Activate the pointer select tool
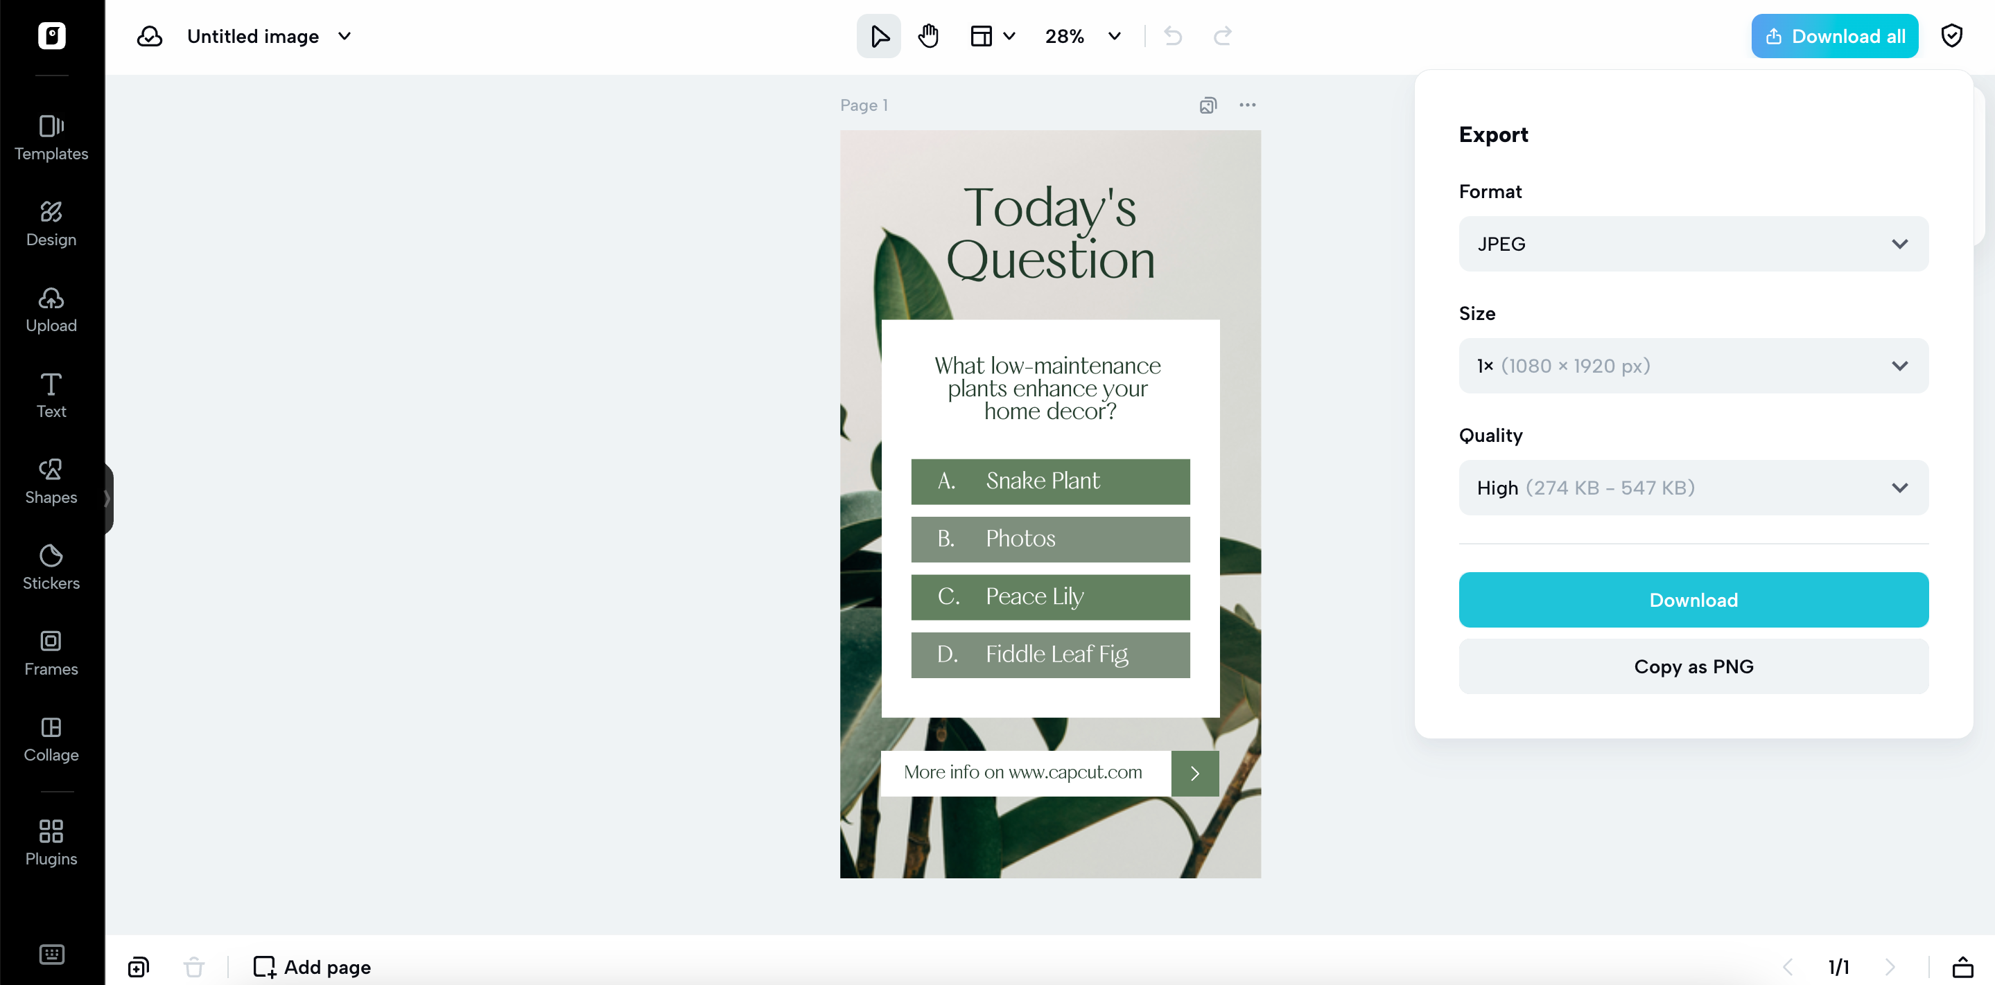Viewport: 1995px width, 985px height. 878,37
